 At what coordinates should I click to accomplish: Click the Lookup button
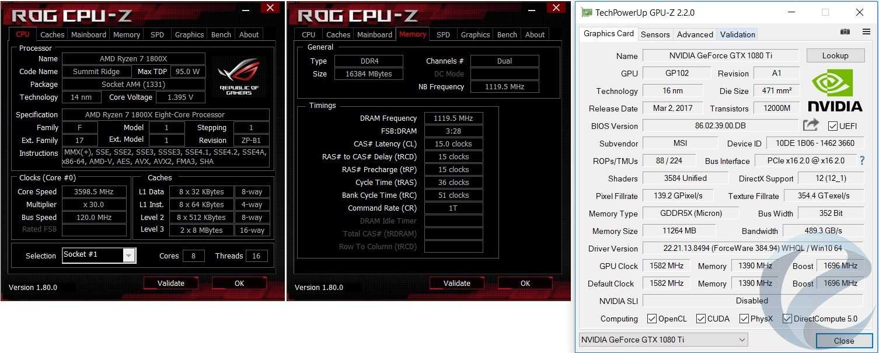coord(835,55)
